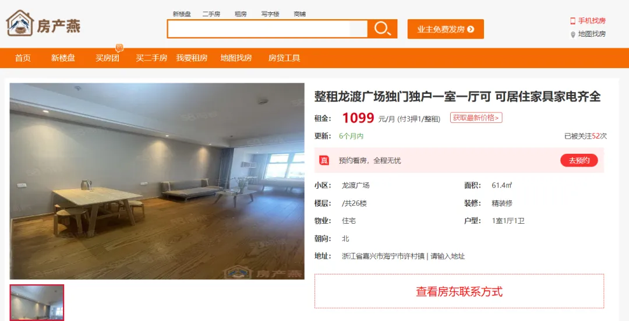This screenshot has height=321, width=629.
Task: Click the arrow icon on 业主免费发房
Action: pos(471,29)
